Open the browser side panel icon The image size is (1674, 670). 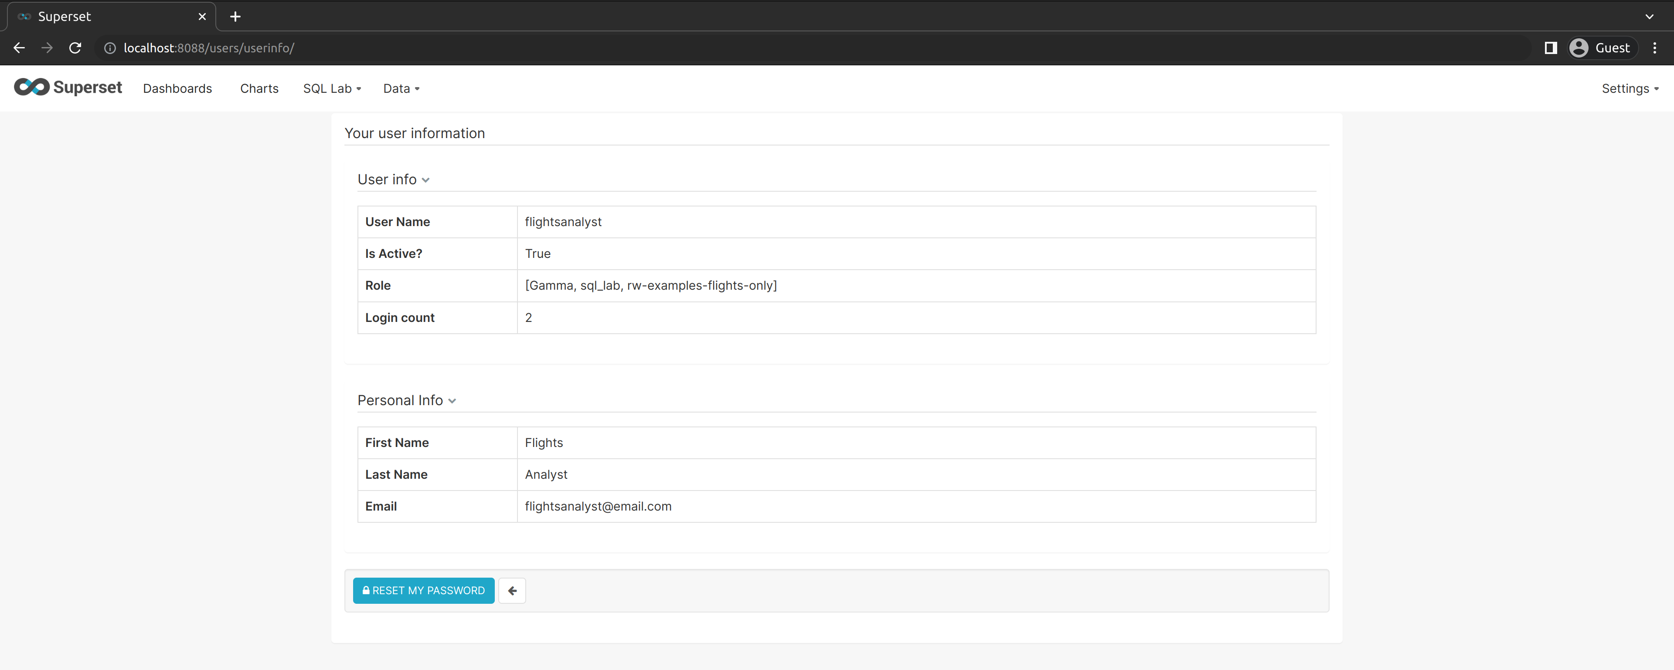tap(1551, 47)
